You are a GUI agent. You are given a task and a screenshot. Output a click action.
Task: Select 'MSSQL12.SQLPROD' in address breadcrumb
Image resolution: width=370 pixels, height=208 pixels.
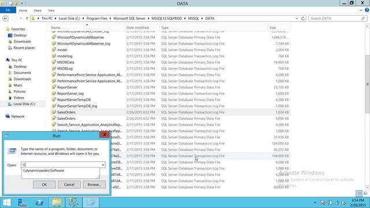(x=167, y=18)
